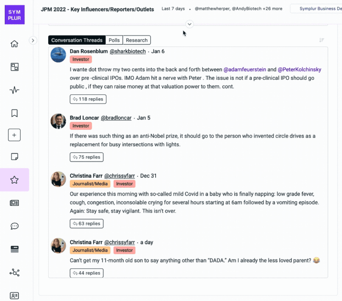
Task: Open the bookmark icon in sidebar
Action: [x=14, y=113]
